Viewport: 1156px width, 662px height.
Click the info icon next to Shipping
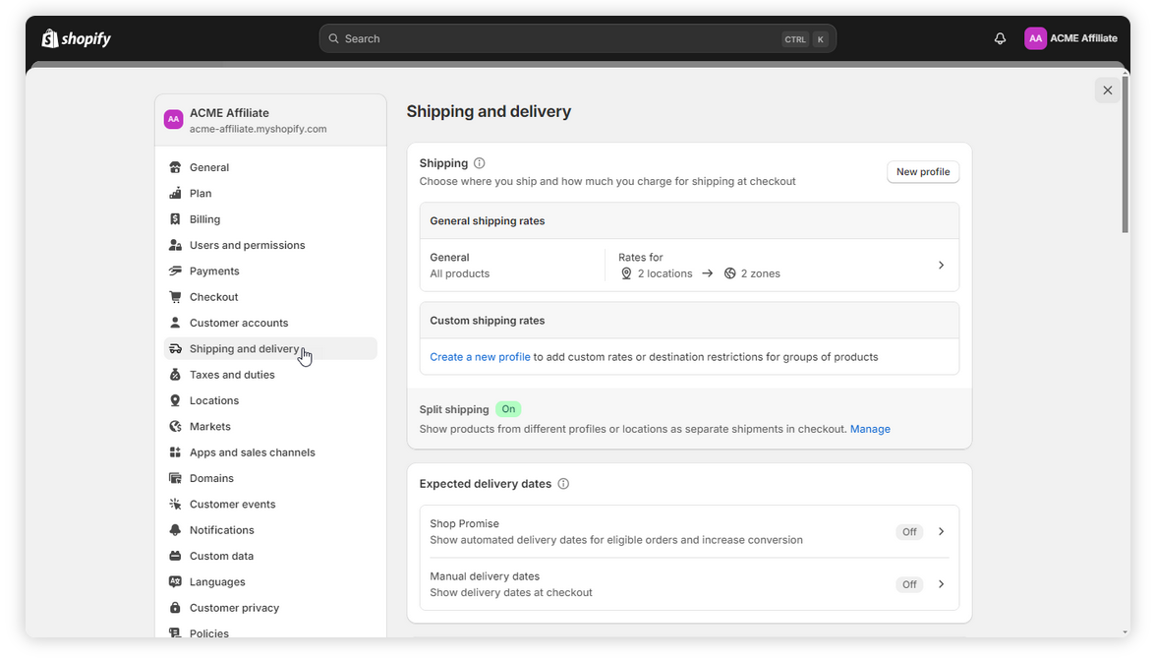[x=480, y=163]
